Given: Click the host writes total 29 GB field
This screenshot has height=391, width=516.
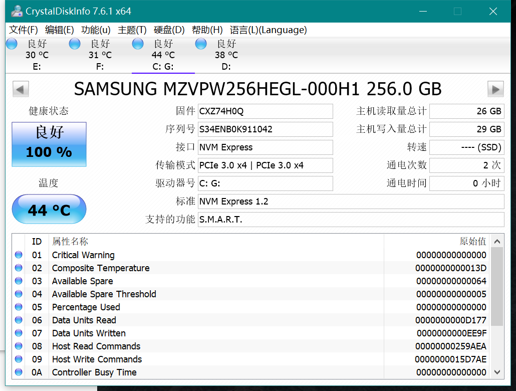Looking at the screenshot, I should (x=466, y=129).
